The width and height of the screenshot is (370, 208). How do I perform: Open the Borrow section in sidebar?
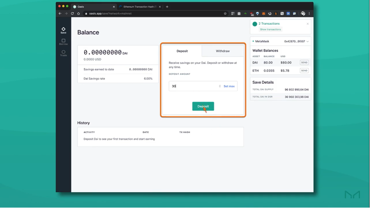coord(64,42)
